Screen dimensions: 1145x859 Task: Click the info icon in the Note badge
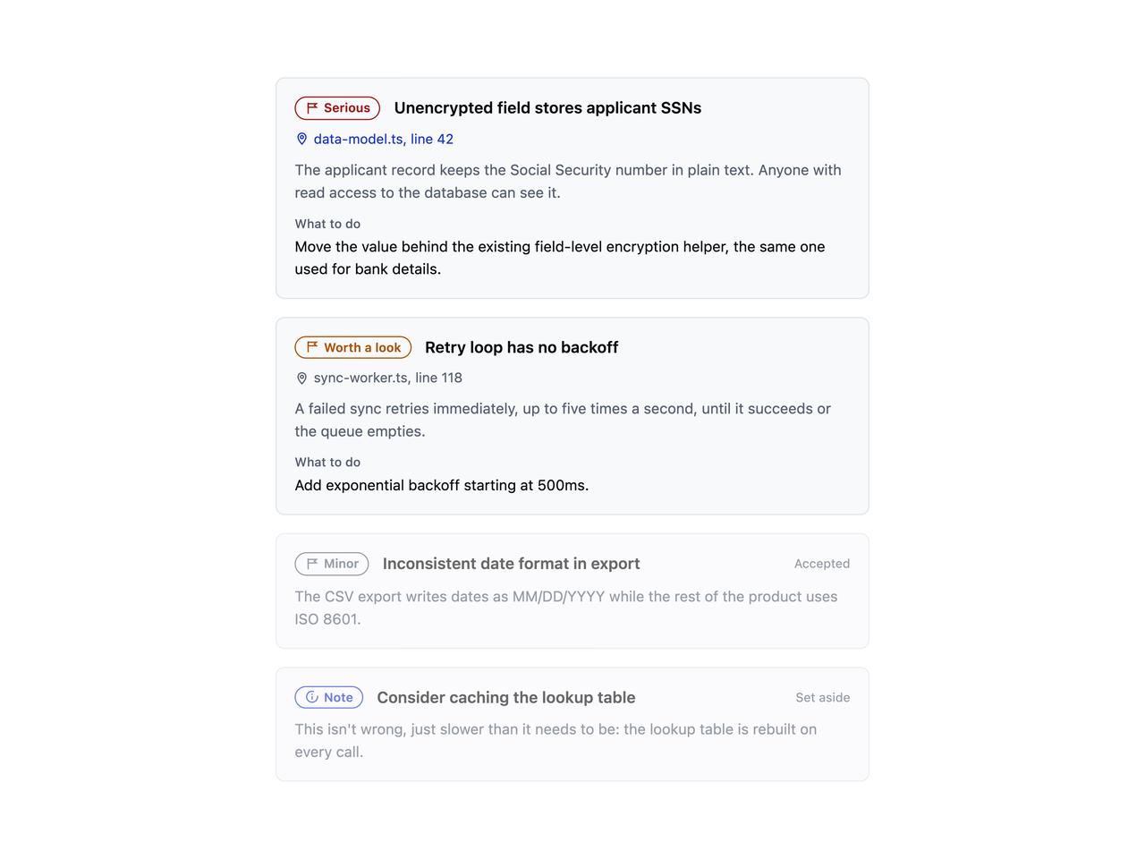tap(312, 697)
